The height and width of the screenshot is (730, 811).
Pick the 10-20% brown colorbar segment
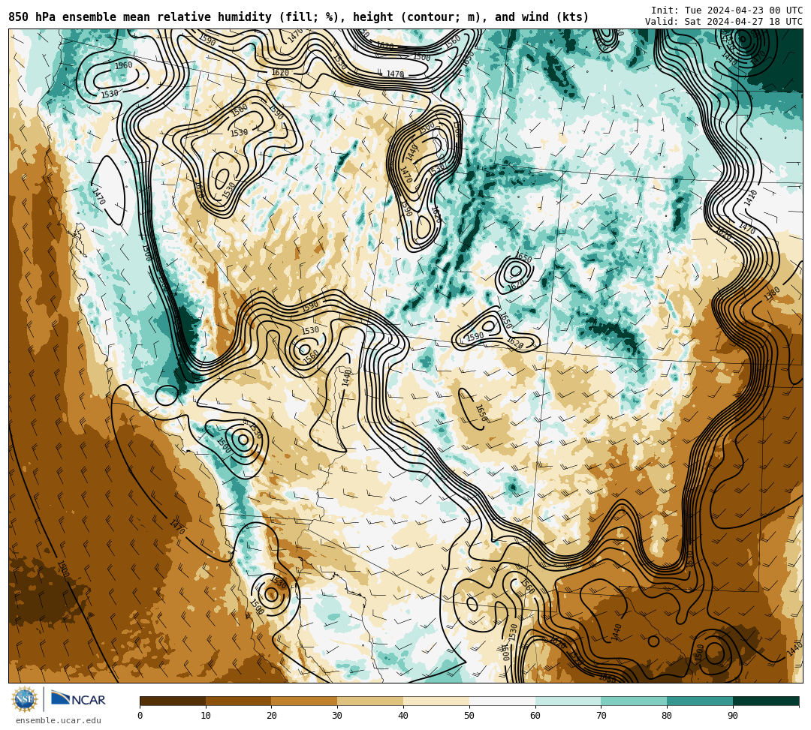point(239,701)
